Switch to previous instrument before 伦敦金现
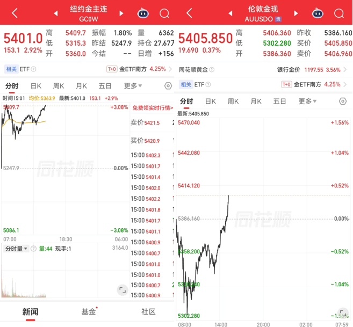 [x=230, y=13]
